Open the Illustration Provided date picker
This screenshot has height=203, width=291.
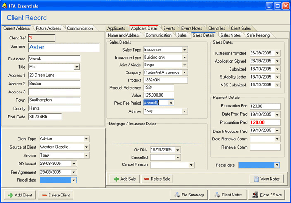pos(277,53)
